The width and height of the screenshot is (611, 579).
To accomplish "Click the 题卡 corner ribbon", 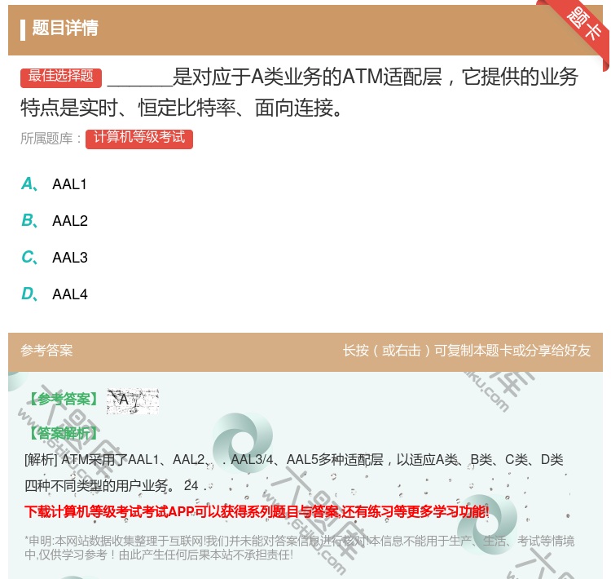I will [583, 24].
